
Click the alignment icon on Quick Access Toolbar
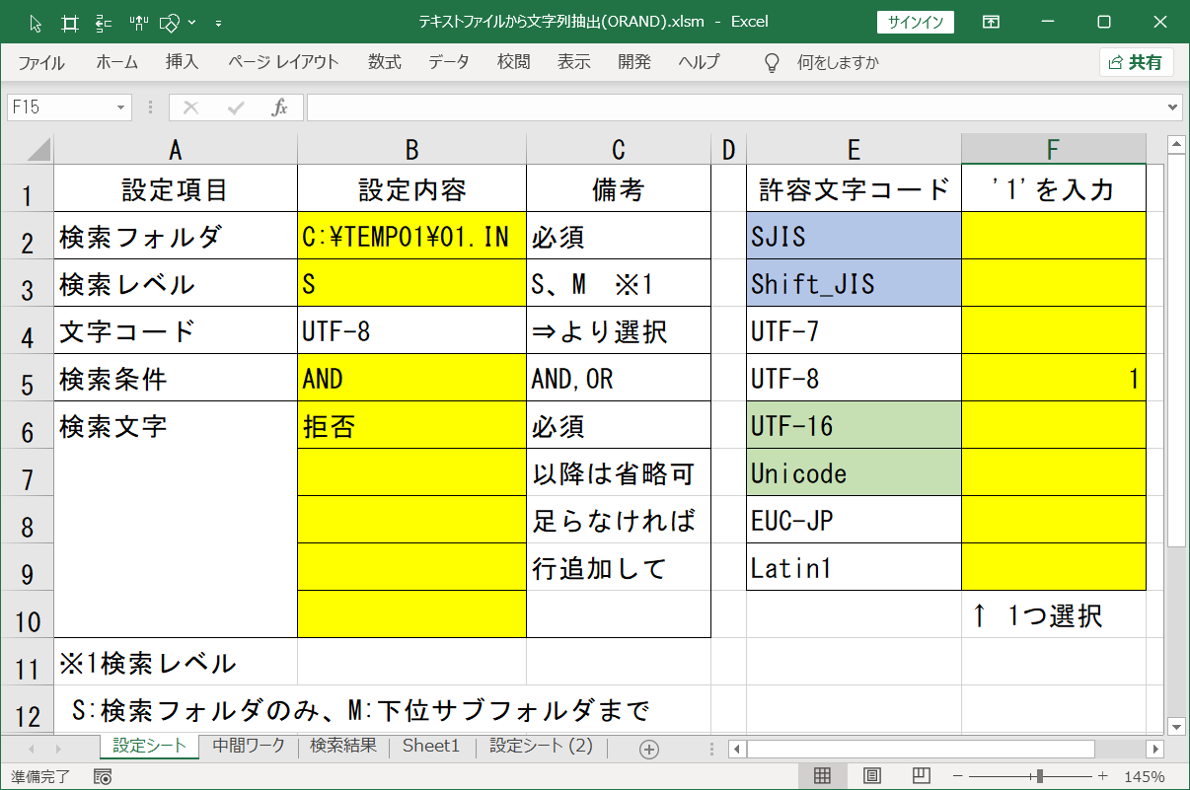tap(104, 22)
